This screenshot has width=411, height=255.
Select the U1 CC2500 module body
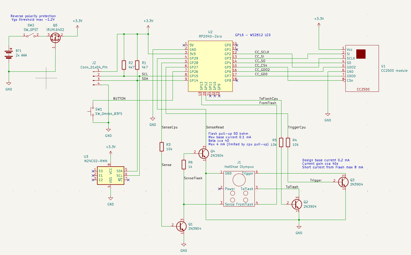point(362,68)
